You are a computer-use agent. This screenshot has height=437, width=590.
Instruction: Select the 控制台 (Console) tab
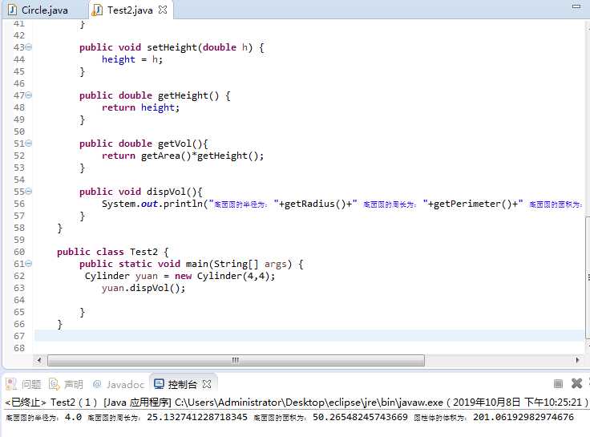coord(183,384)
